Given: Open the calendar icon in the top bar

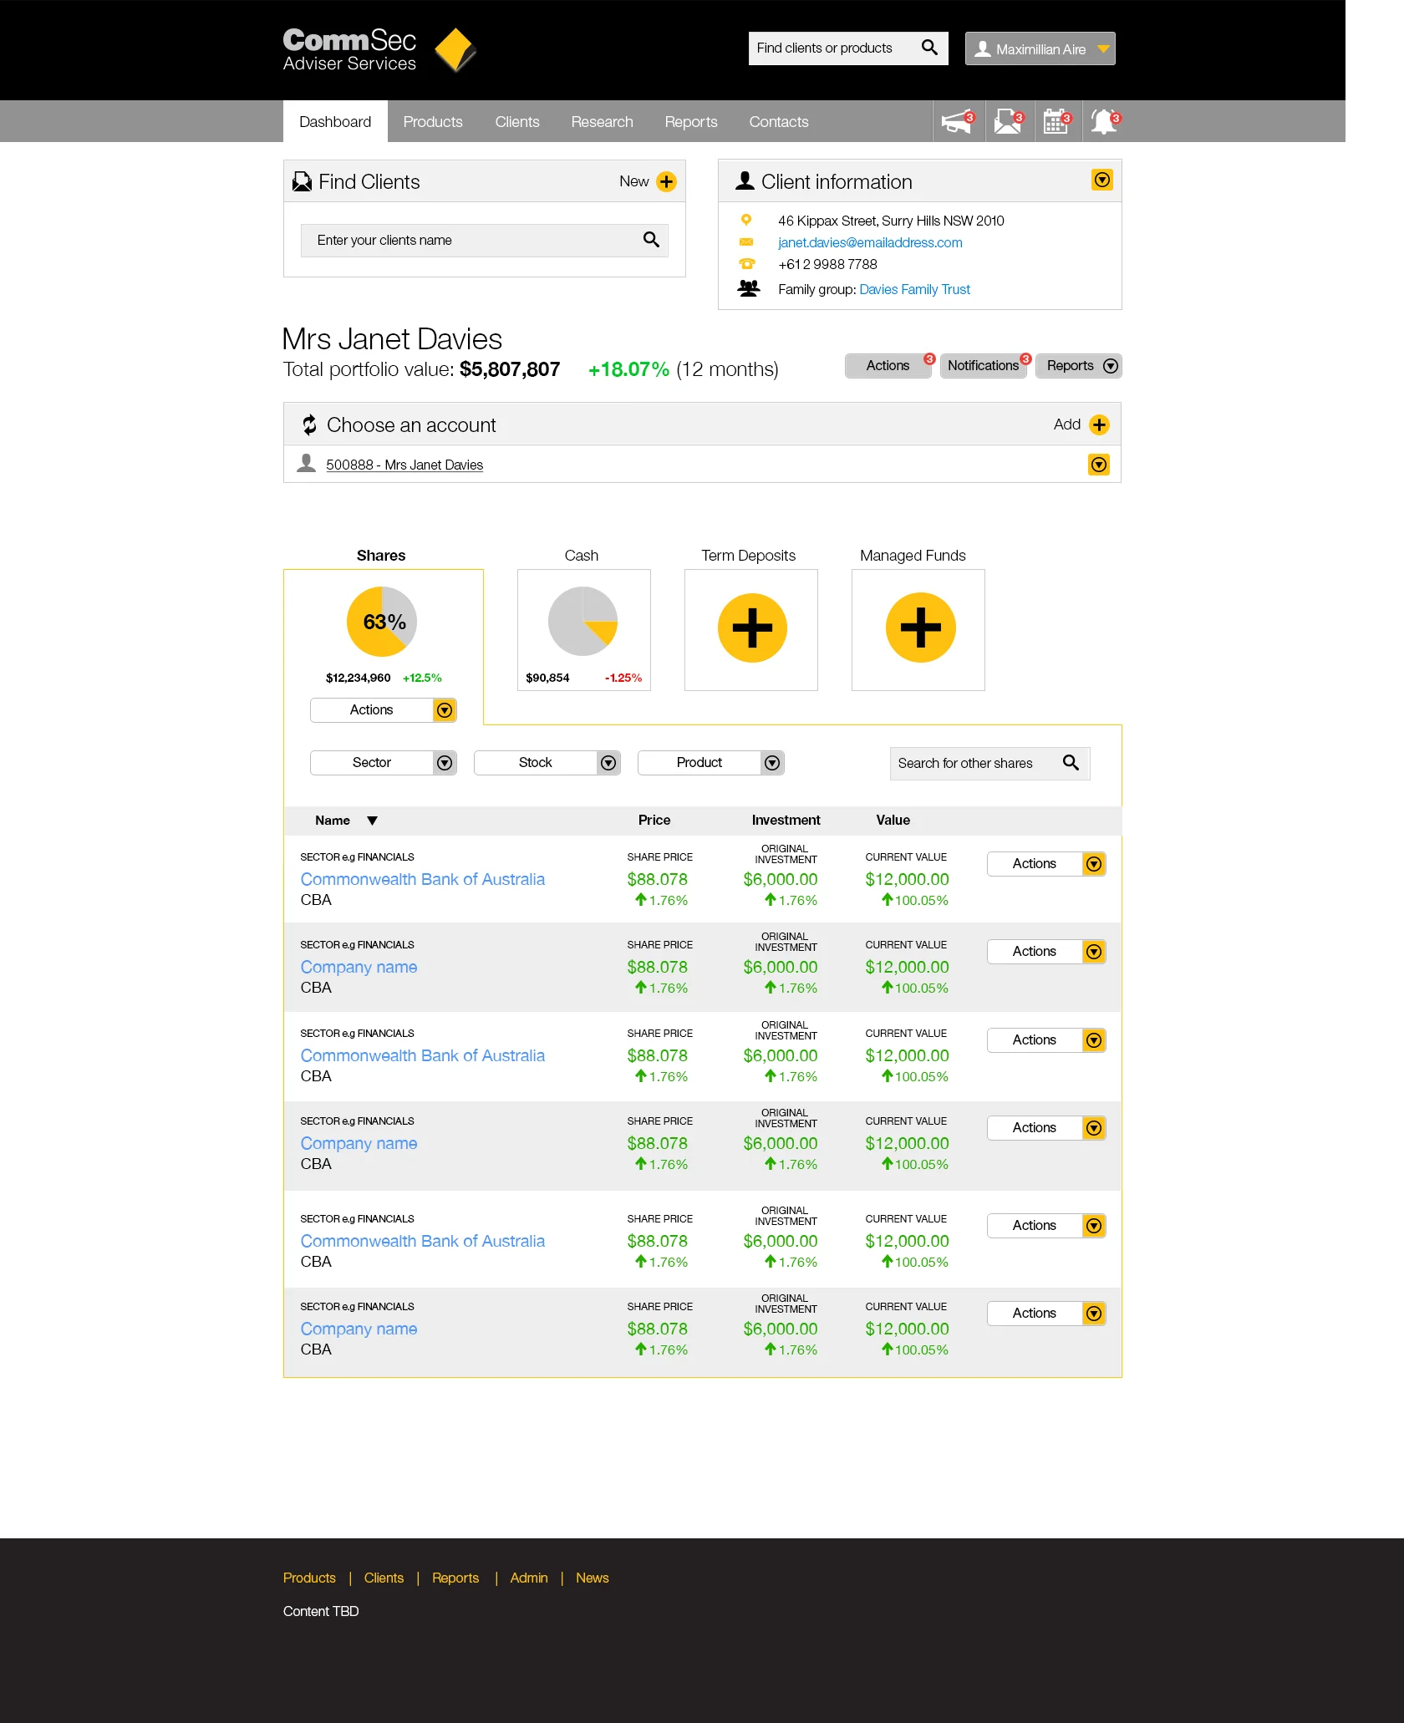Looking at the screenshot, I should 1057,120.
